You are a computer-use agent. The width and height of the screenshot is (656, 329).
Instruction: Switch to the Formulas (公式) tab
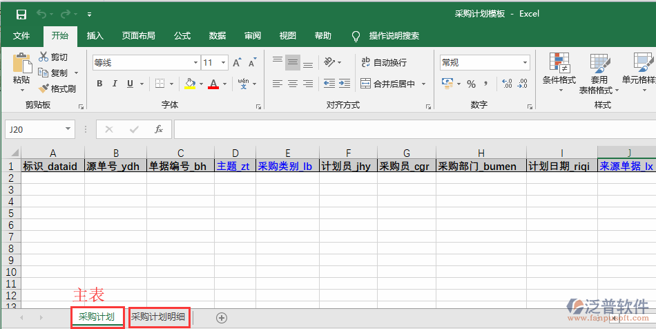click(x=182, y=36)
